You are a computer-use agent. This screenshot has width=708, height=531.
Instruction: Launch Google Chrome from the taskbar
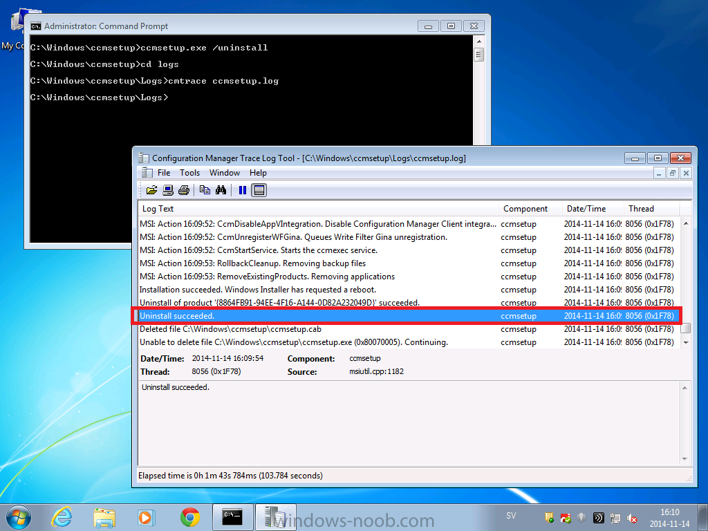point(190,517)
